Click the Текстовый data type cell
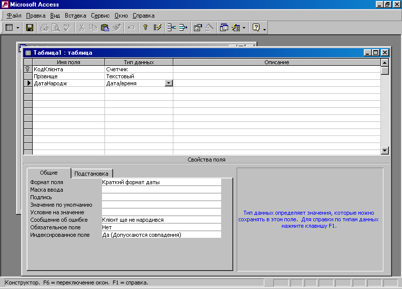Screen dimensions: 402x289 (x=139, y=76)
